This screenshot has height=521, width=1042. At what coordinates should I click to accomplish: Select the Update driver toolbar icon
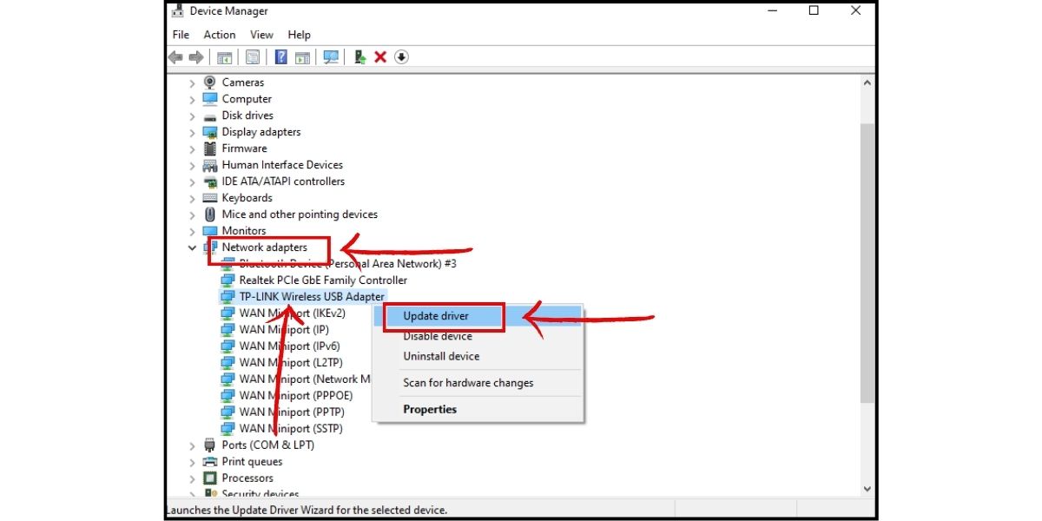[359, 56]
